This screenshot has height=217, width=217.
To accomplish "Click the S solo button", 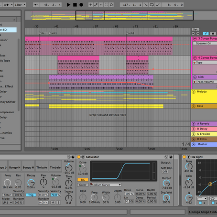I will click(58, 203).
